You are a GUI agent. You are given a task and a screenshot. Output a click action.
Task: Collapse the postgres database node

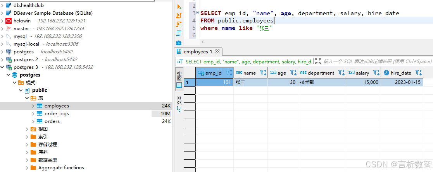coord(8,75)
